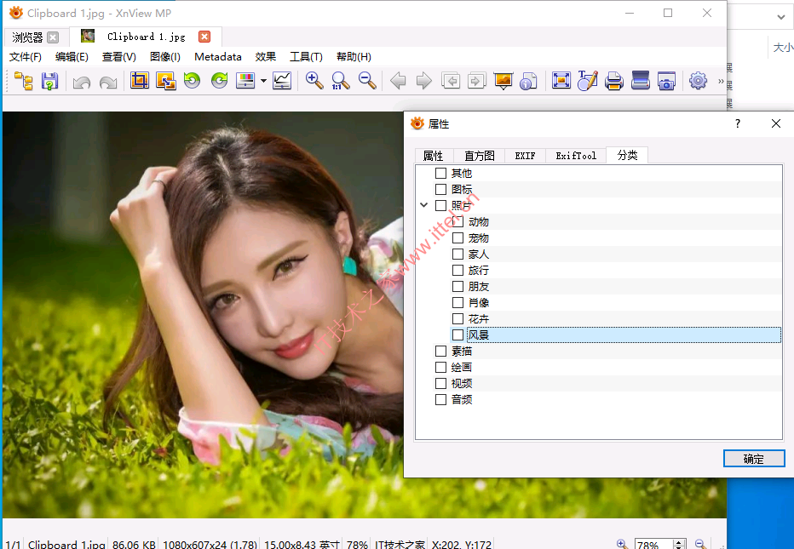Open the 效果 menu
The height and width of the screenshot is (549, 794).
265,57
